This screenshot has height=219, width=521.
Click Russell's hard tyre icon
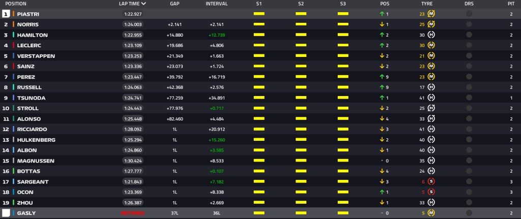click(x=431, y=87)
